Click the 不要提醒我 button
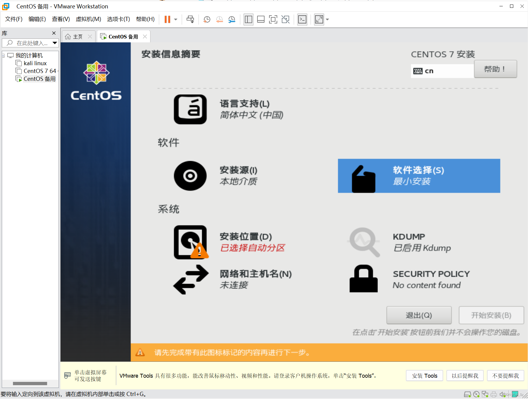The width and height of the screenshot is (528, 399). (505, 376)
